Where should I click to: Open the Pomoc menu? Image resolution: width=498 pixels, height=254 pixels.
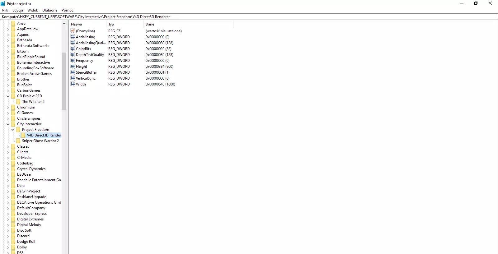[x=68, y=10]
